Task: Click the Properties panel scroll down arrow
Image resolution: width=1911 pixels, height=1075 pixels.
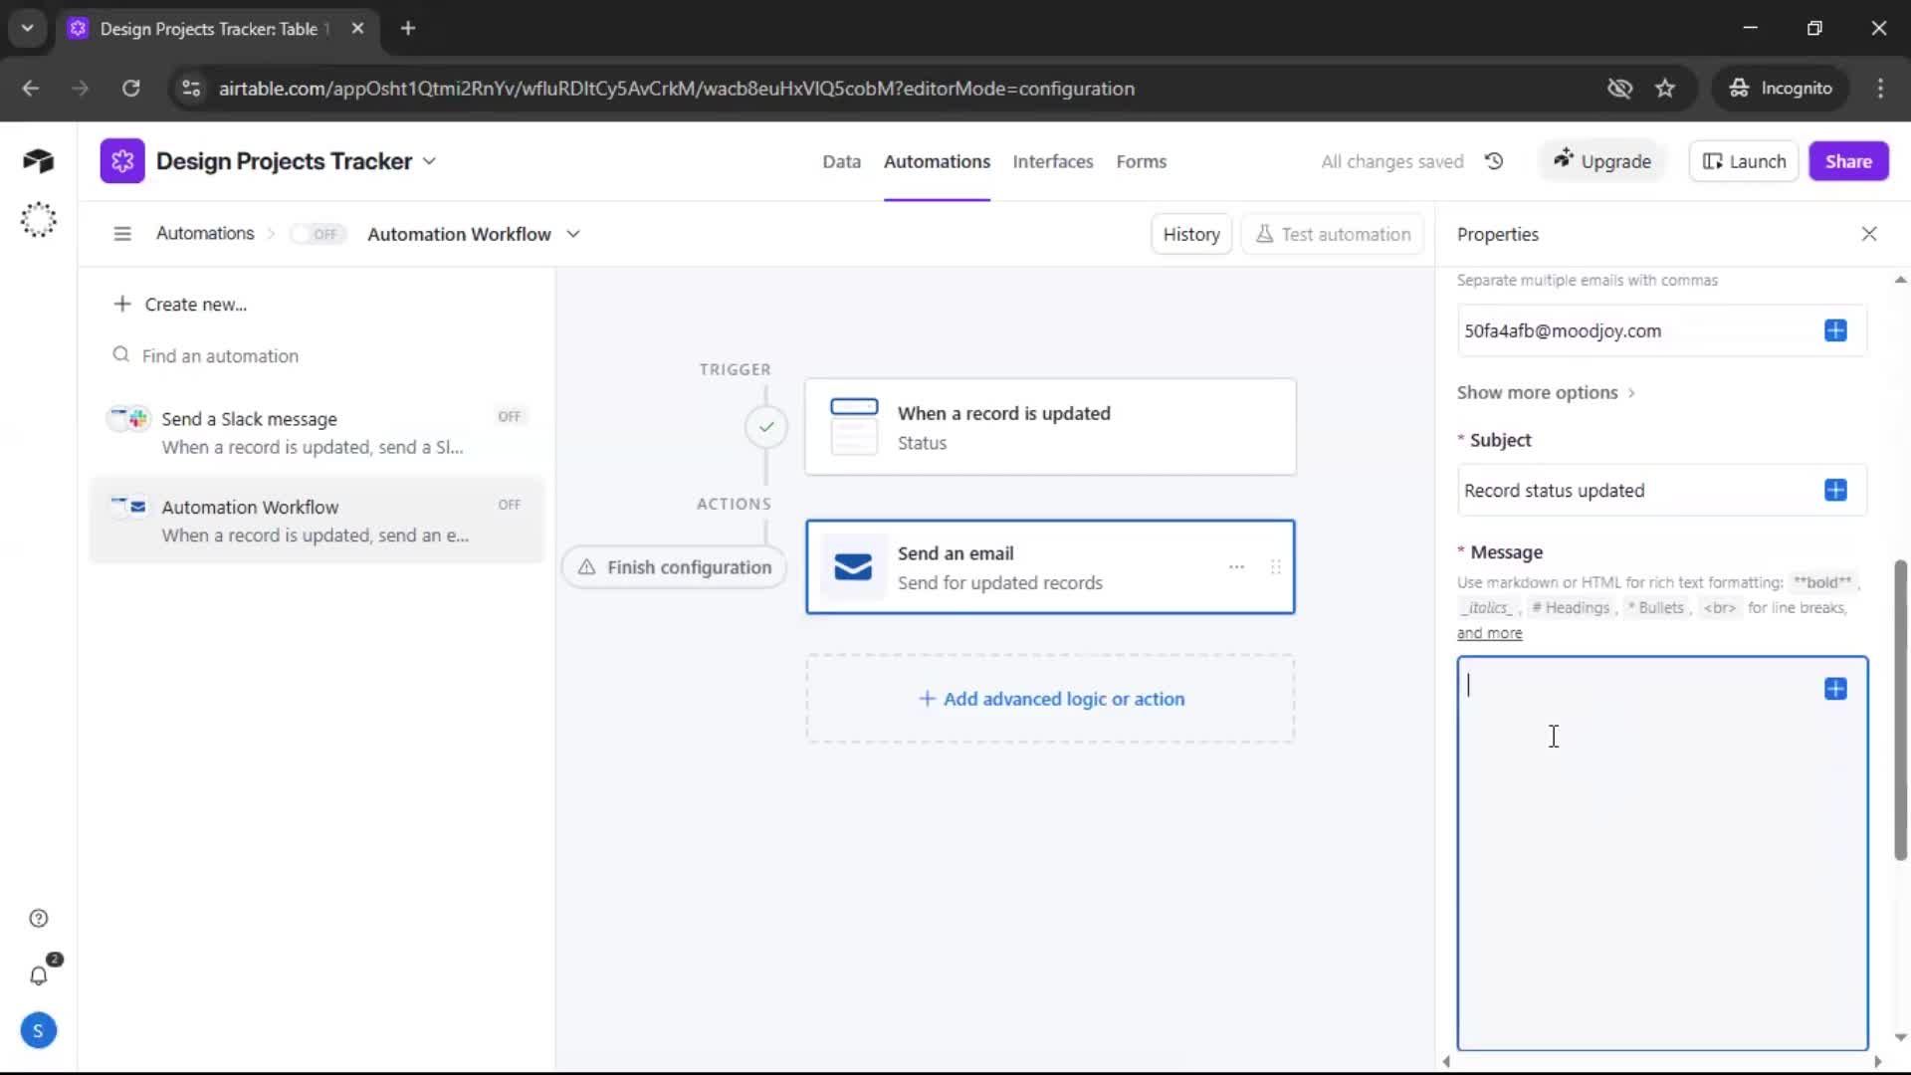Action: coord(1900,1037)
